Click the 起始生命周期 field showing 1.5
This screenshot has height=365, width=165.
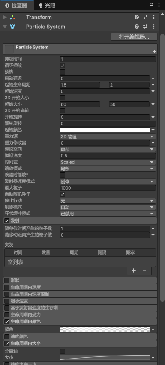(80, 85)
